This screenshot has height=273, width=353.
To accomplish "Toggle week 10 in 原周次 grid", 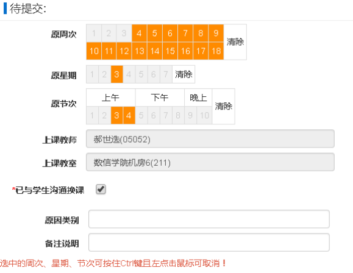I will pos(94,51).
